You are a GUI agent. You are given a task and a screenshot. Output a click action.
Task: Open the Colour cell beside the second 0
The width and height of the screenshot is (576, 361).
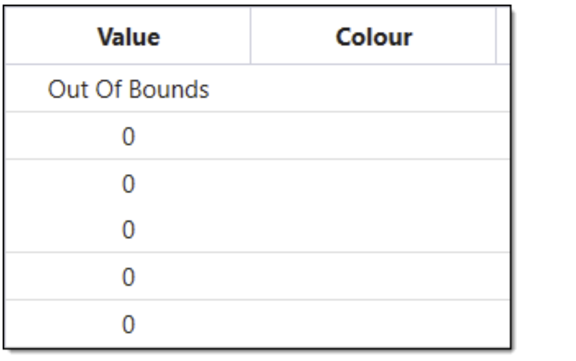(373, 184)
